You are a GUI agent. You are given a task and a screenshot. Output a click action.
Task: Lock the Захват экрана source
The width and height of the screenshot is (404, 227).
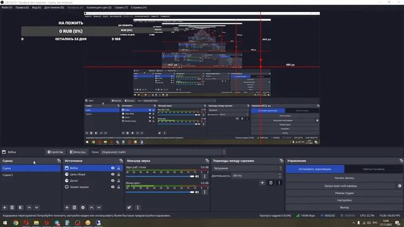(x=119, y=187)
